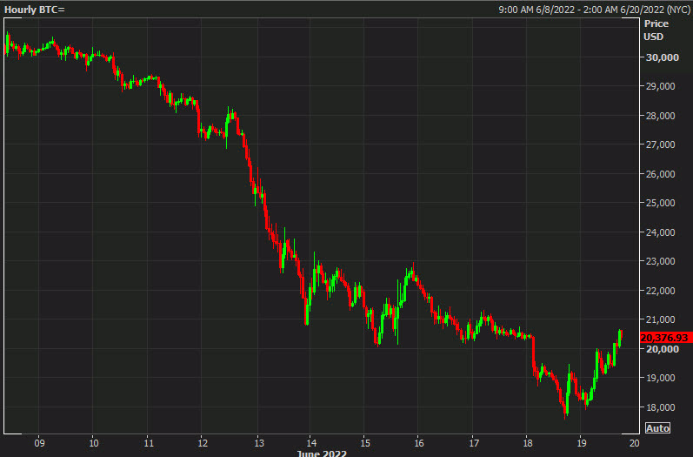Select date 09 on the time axis

39,442
